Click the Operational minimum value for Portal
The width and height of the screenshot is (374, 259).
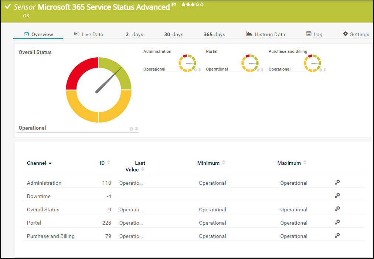click(x=212, y=222)
